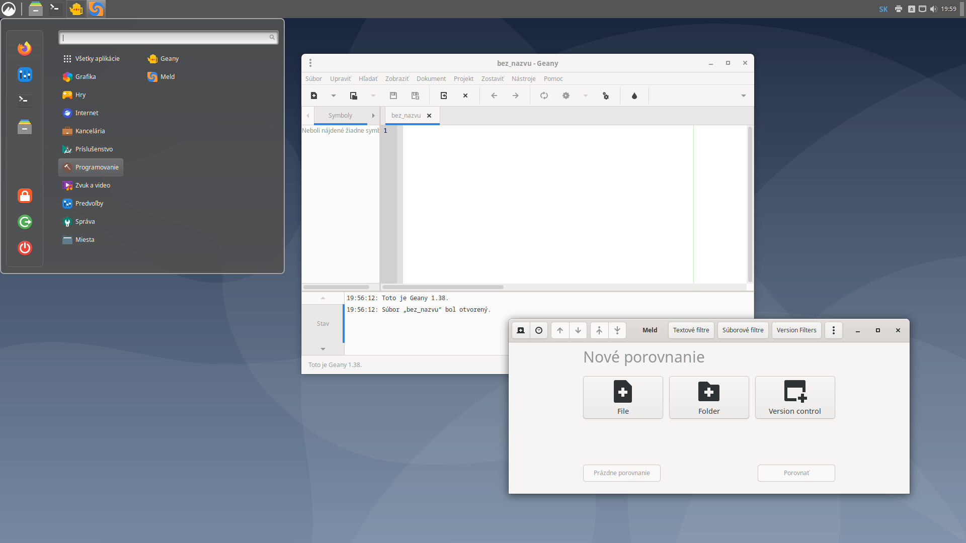The height and width of the screenshot is (543, 966).
Task: Navigate forward in the Geany toolbar
Action: pos(516,96)
